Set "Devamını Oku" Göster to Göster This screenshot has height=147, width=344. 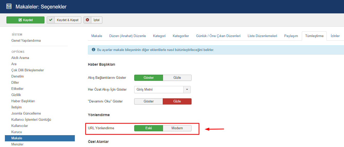click(x=149, y=101)
